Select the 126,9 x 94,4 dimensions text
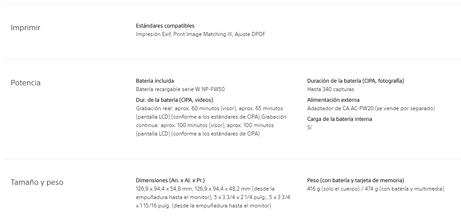Screen dimensions: 461x223 pyautogui.click(x=213, y=197)
